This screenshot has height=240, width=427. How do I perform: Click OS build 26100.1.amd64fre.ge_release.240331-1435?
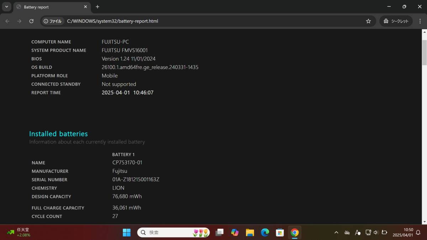(x=150, y=67)
